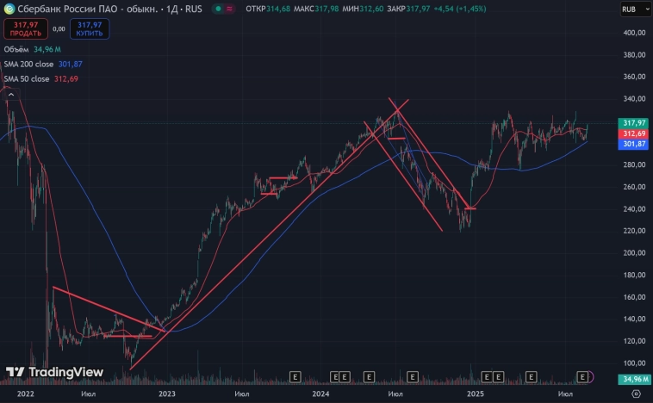Open the RUB currency dropdown
653x403 pixels.
tap(633, 10)
